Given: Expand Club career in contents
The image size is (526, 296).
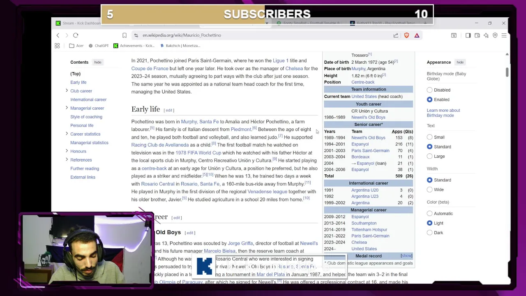Looking at the screenshot, I should pos(67,90).
